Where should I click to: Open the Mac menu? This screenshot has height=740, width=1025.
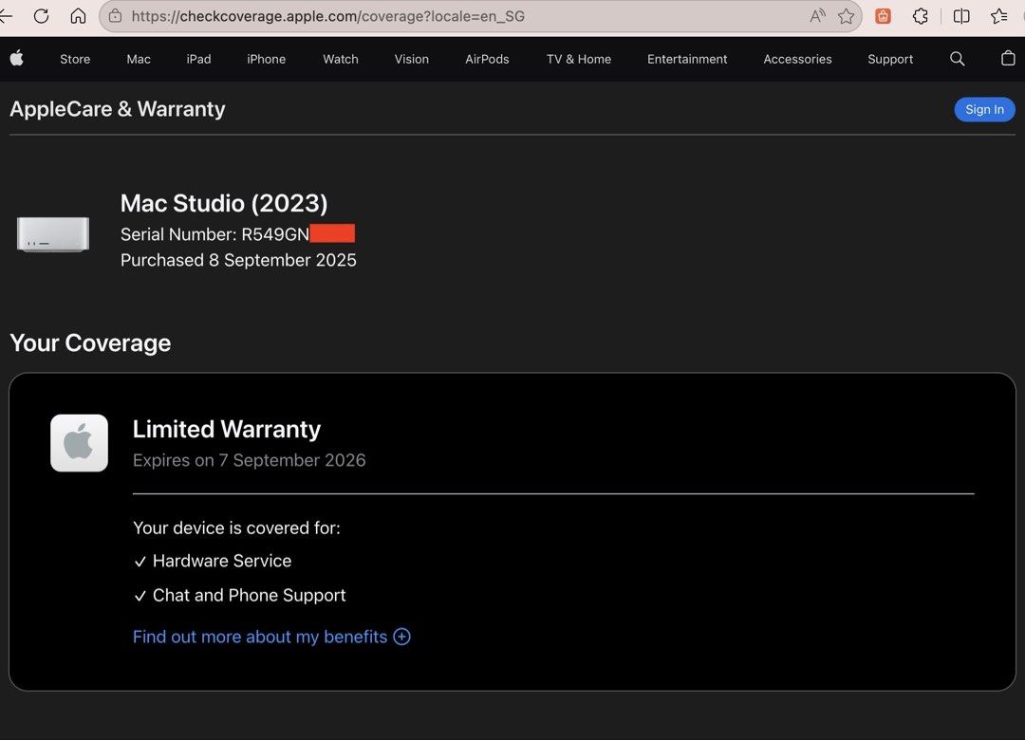(139, 59)
